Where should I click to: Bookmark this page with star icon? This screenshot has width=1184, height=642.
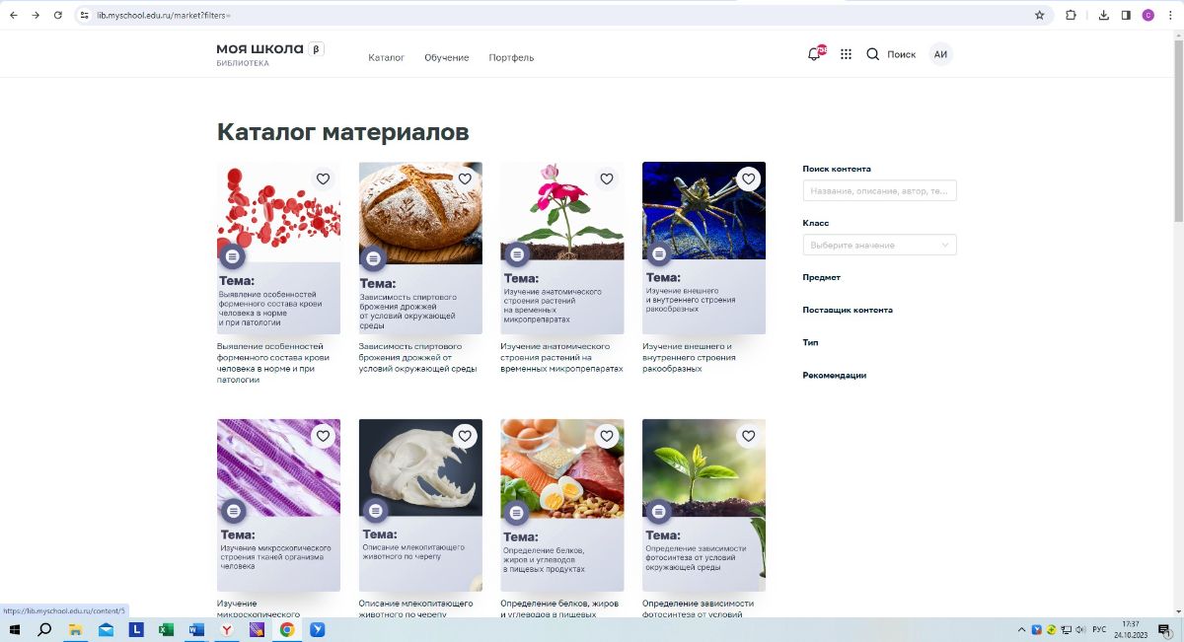1039,15
